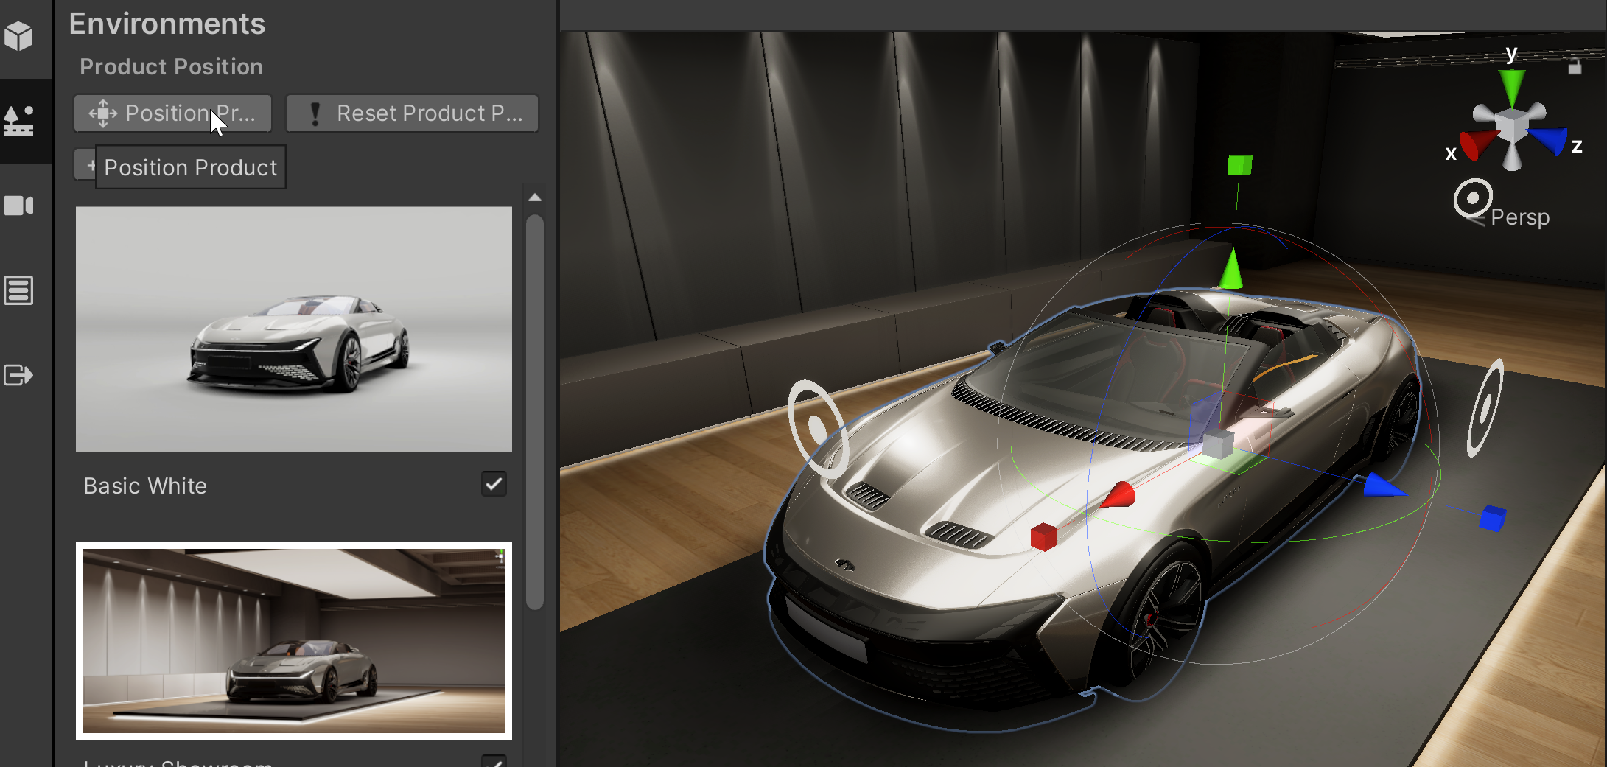1607x767 pixels.
Task: Click the green Y-axis move arrow on car
Action: pyautogui.click(x=1231, y=269)
